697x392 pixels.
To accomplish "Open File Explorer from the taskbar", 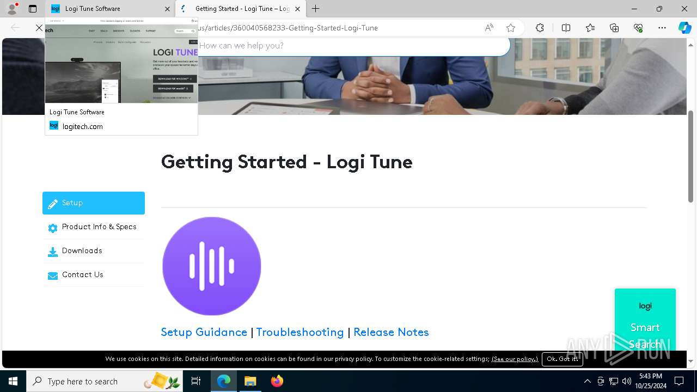I will [250, 381].
